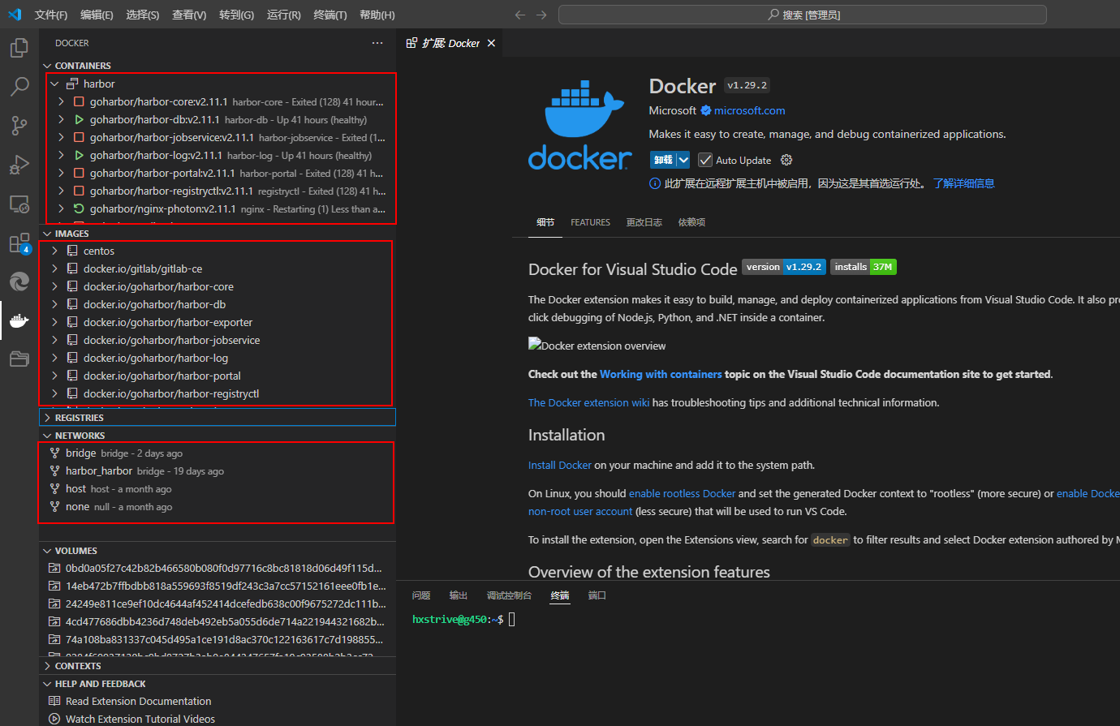Click the 卸载 uninstall button

663,160
